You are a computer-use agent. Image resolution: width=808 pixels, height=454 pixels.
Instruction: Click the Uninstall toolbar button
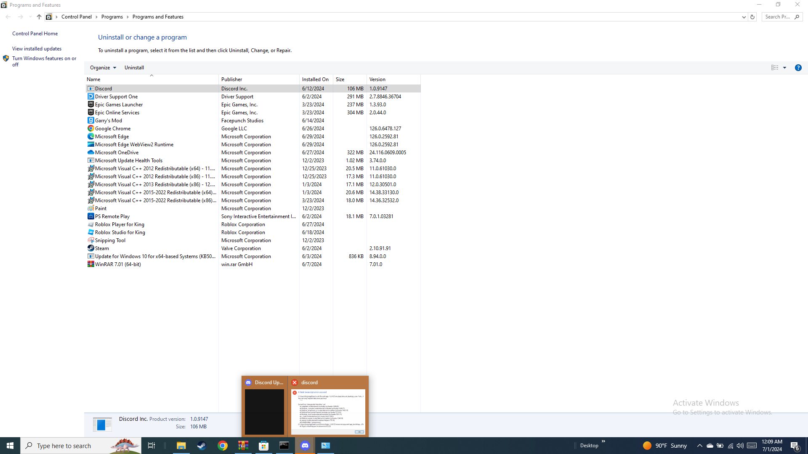point(134,68)
